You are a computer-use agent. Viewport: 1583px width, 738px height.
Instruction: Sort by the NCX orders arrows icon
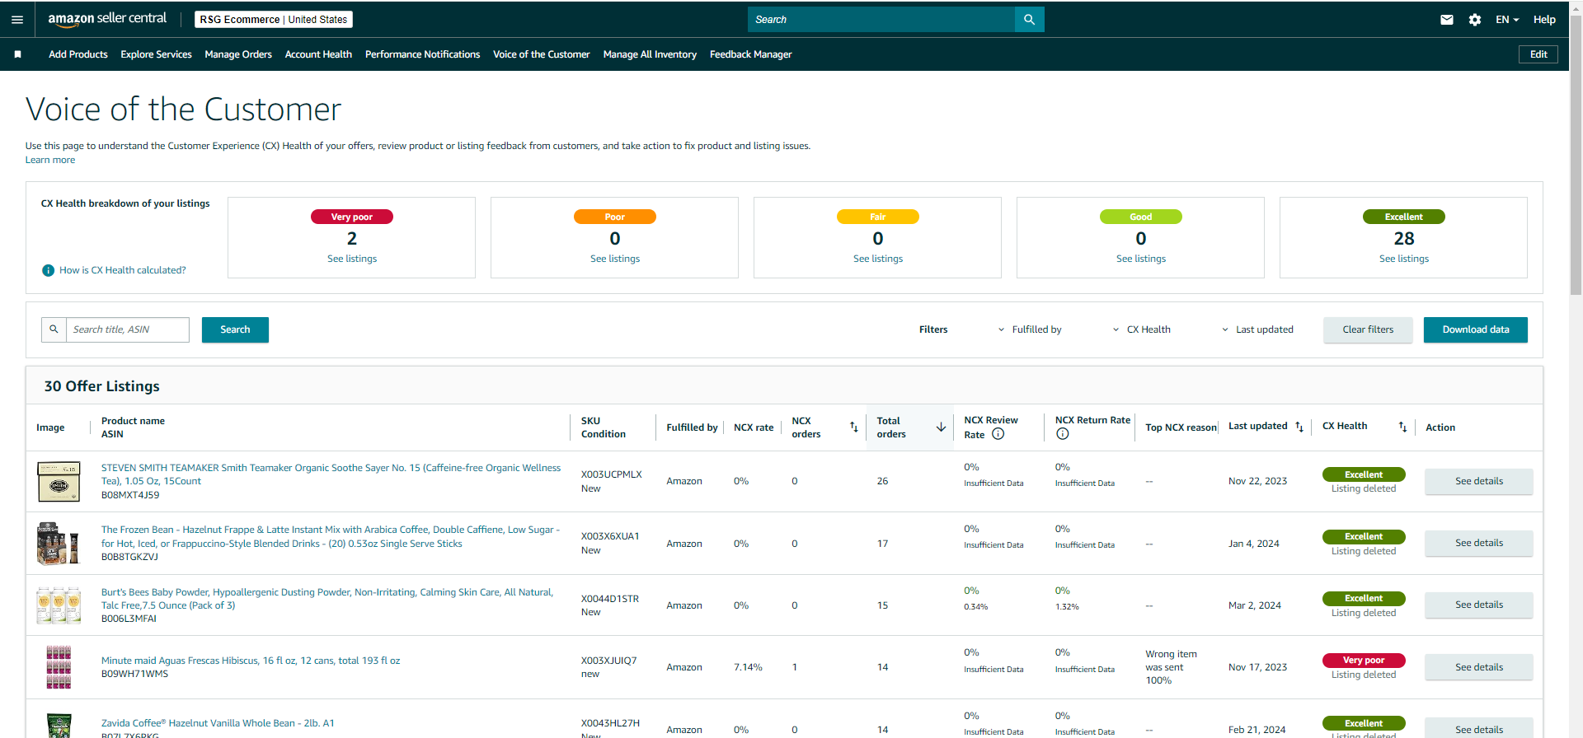click(854, 427)
